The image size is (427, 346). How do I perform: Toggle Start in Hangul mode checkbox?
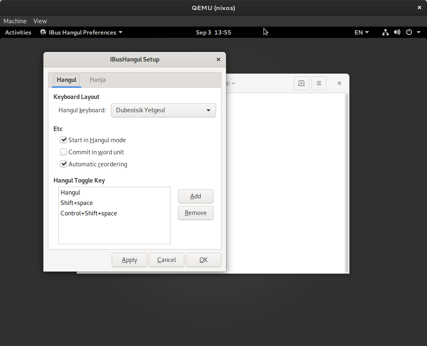point(63,140)
